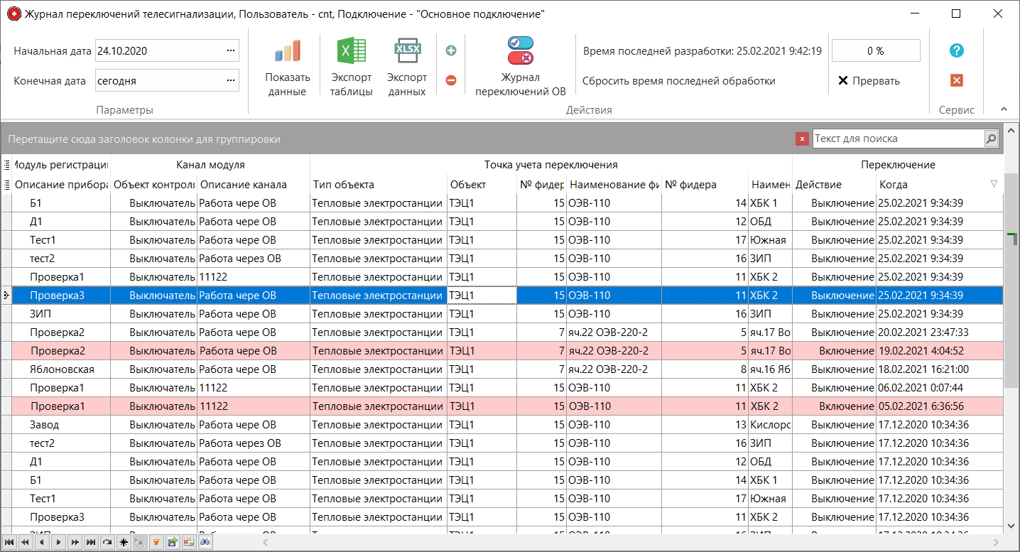Collapse the ribbon with the up chevron
The width and height of the screenshot is (1020, 552).
(x=1003, y=109)
